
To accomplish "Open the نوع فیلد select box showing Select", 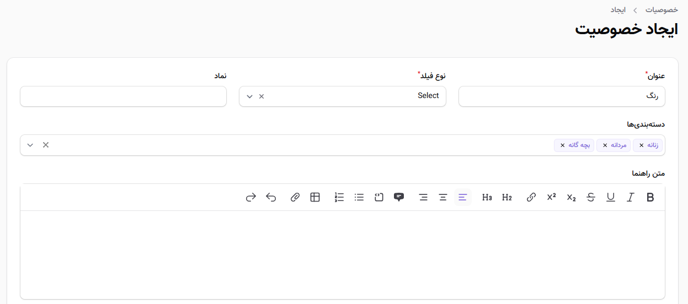I will (343, 96).
